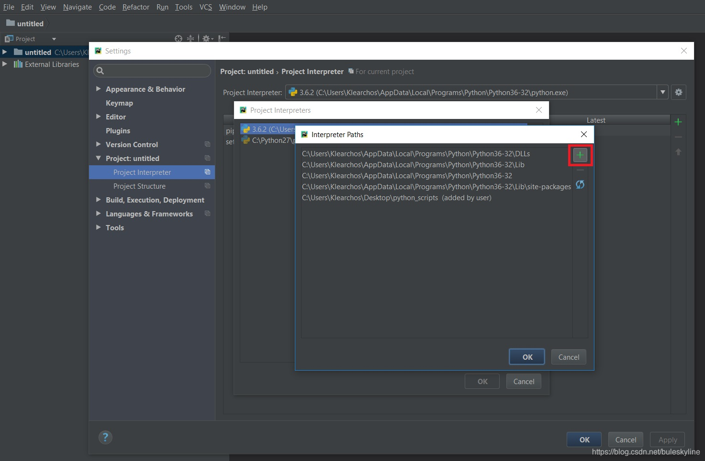Viewport: 705px width, 461px height.
Task: Open the VCS menu
Action: point(206,7)
